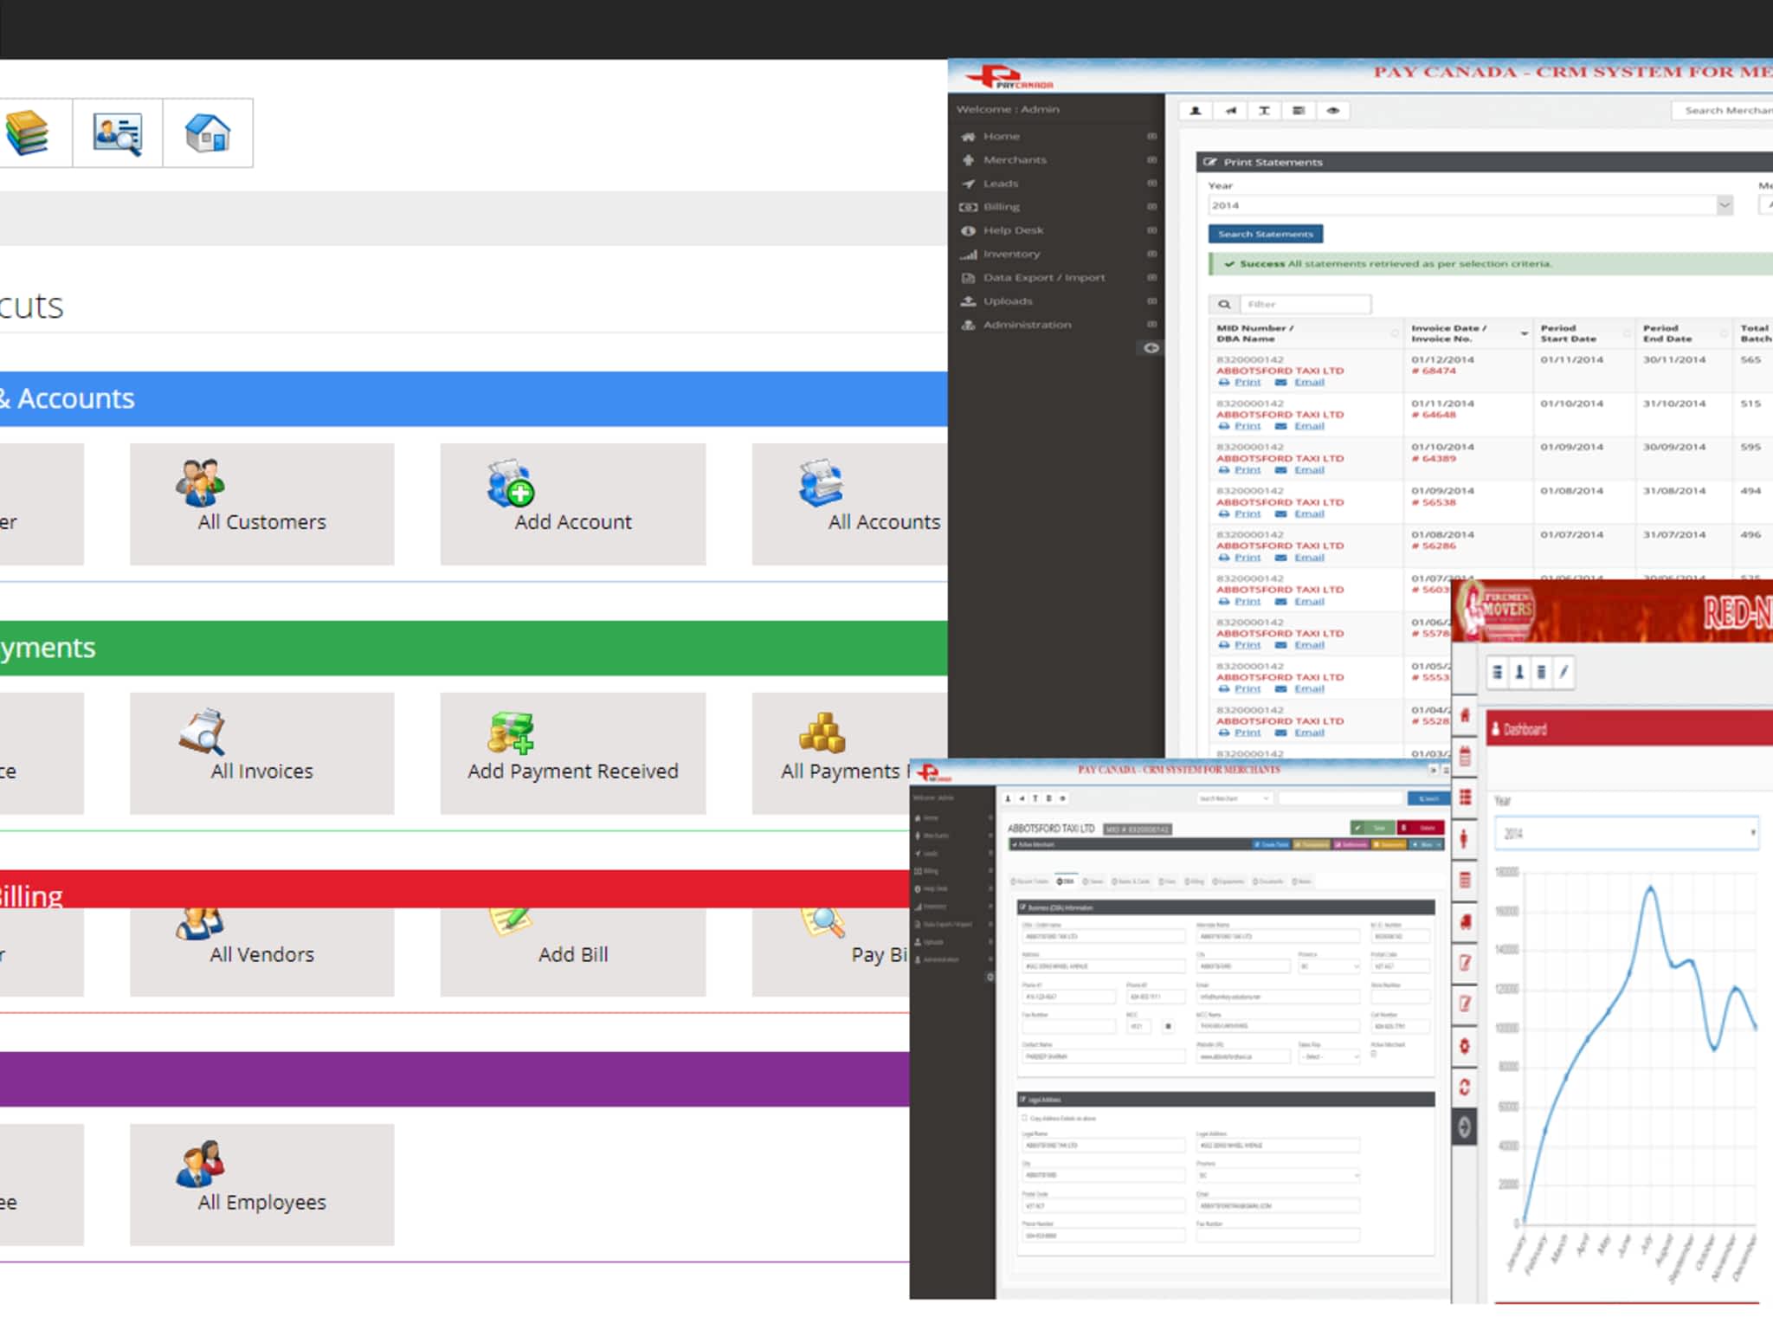Toggle the sidebar collapse arrows on Red-N dashboard
Screen dimensions: 1773x1330
tap(1465, 1127)
